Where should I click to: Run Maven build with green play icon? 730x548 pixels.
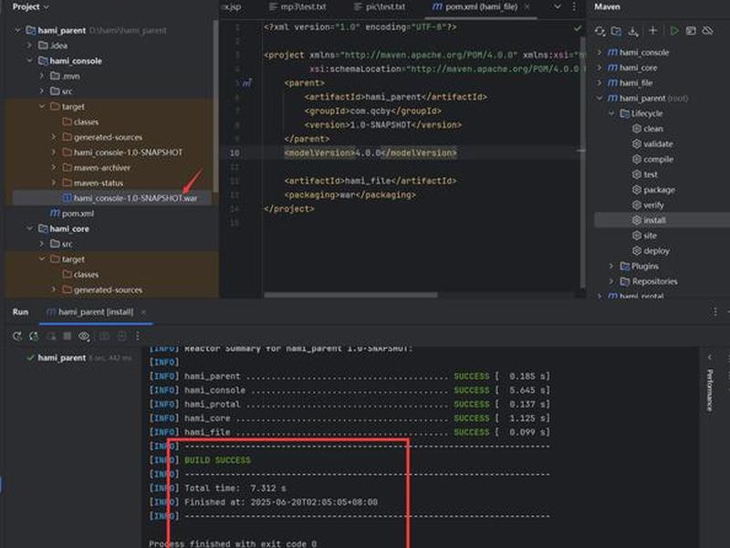pyautogui.click(x=673, y=31)
